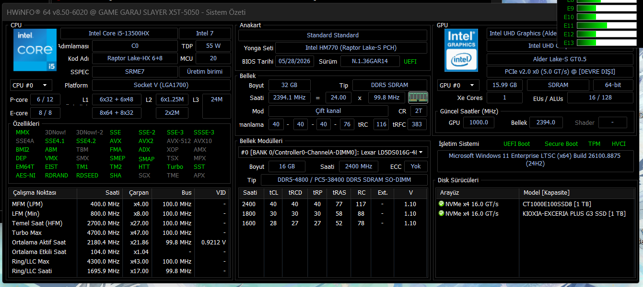This screenshot has height=287, width=643.
Task: Click the Windows 11 Enterprise LTSC field
Action: coord(535,162)
